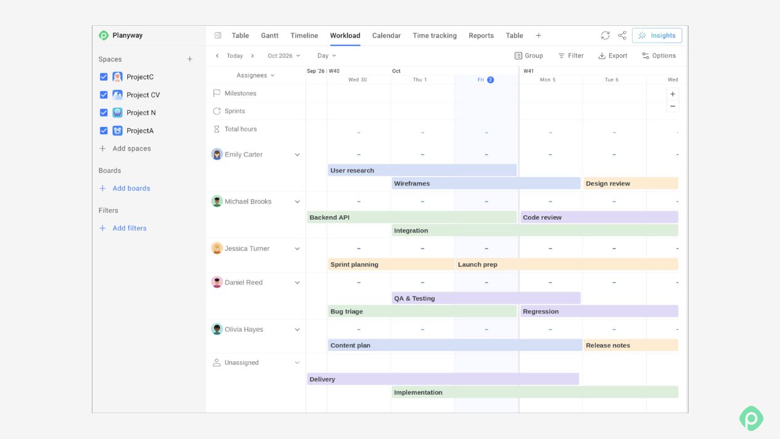Open the Oct 2026 month dropdown
This screenshot has height=439, width=780.
click(x=284, y=55)
